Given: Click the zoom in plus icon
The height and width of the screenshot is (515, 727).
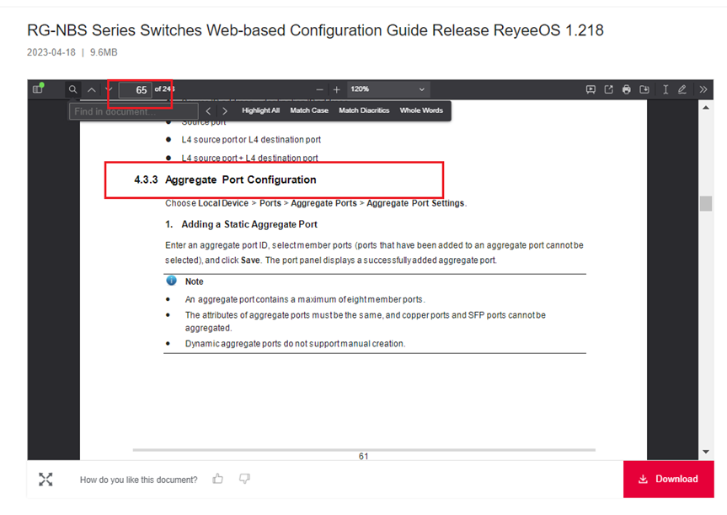Looking at the screenshot, I should pos(337,89).
